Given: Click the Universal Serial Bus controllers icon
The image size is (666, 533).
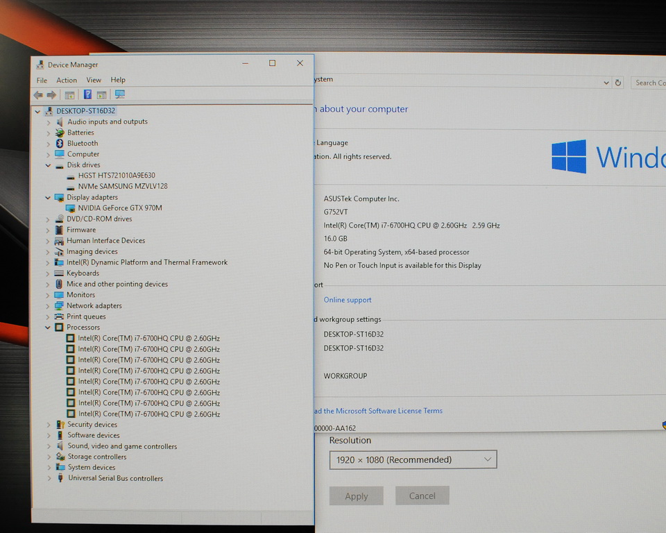Looking at the screenshot, I should tap(61, 477).
